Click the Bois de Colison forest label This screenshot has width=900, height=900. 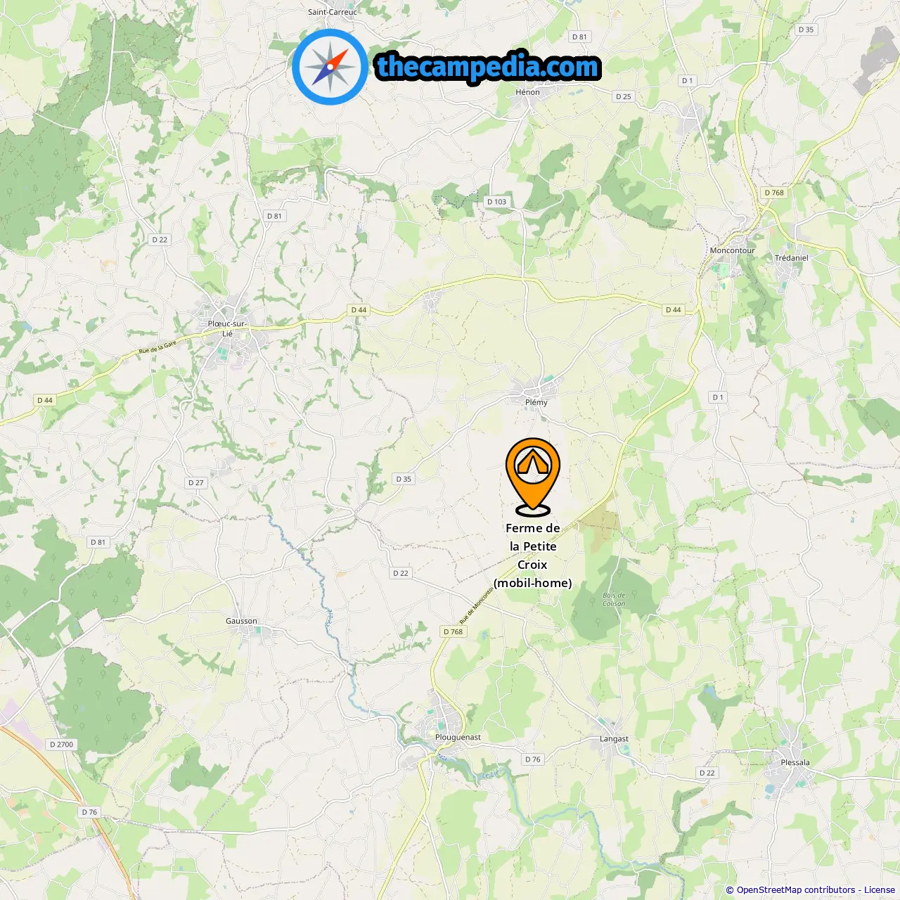[614, 600]
